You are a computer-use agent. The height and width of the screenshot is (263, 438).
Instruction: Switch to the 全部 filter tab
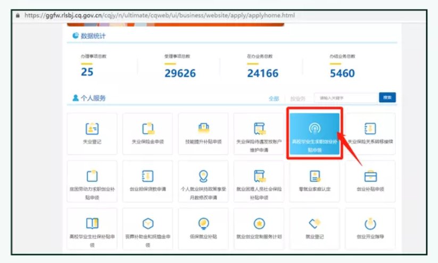pos(274,98)
